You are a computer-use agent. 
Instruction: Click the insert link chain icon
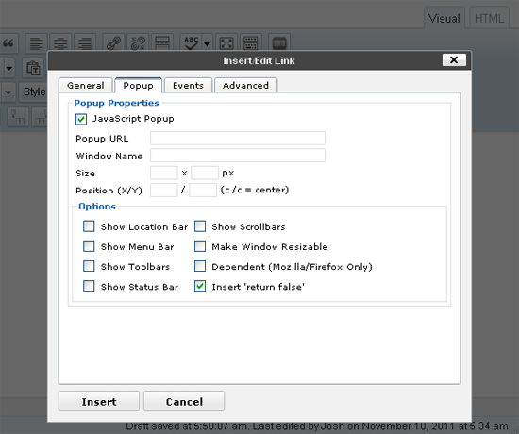point(113,43)
